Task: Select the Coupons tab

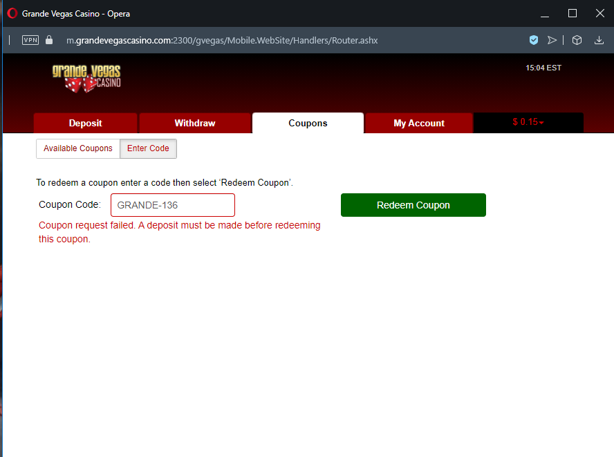Action: pos(308,123)
